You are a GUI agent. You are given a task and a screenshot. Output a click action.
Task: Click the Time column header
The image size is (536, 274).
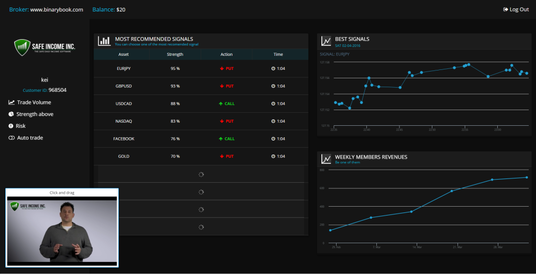278,54
